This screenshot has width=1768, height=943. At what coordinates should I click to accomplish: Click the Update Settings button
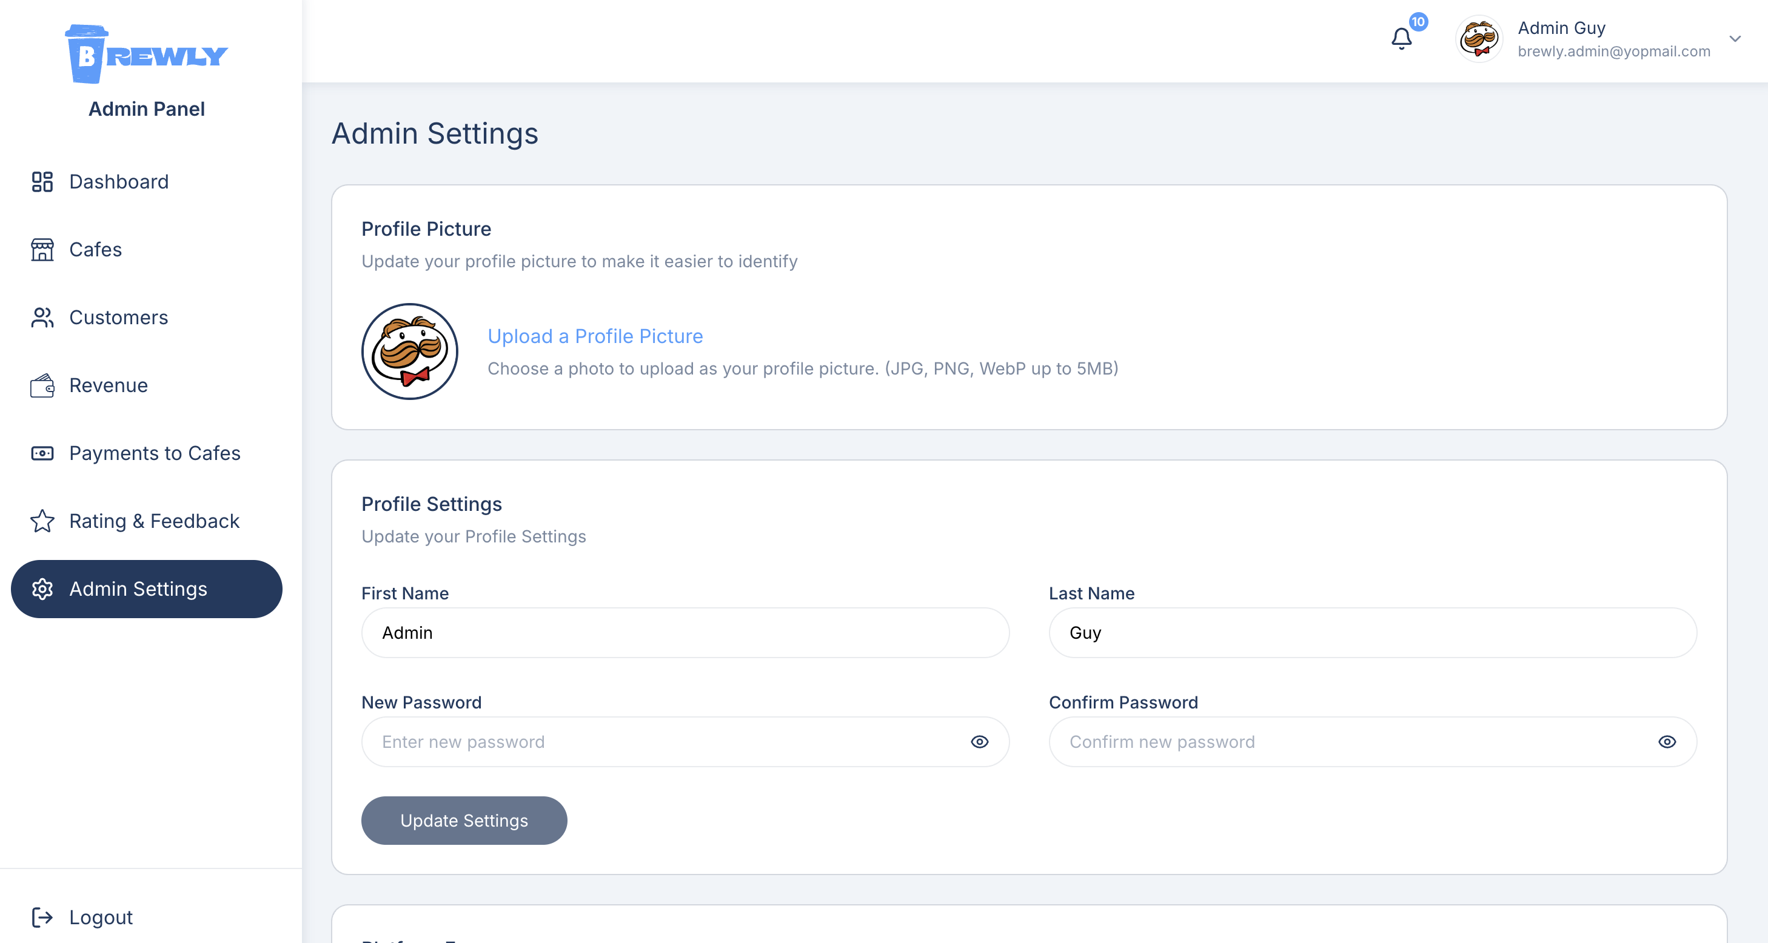tap(464, 820)
